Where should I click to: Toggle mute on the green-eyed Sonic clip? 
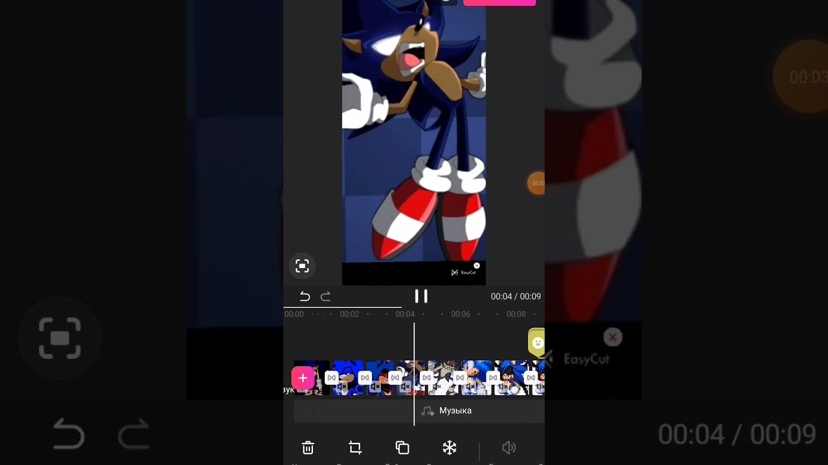click(342, 387)
